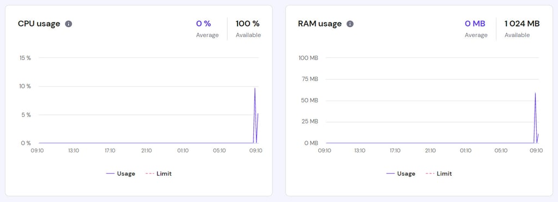Click the RAM usage info icon
This screenshot has width=558, height=202.
[350, 24]
